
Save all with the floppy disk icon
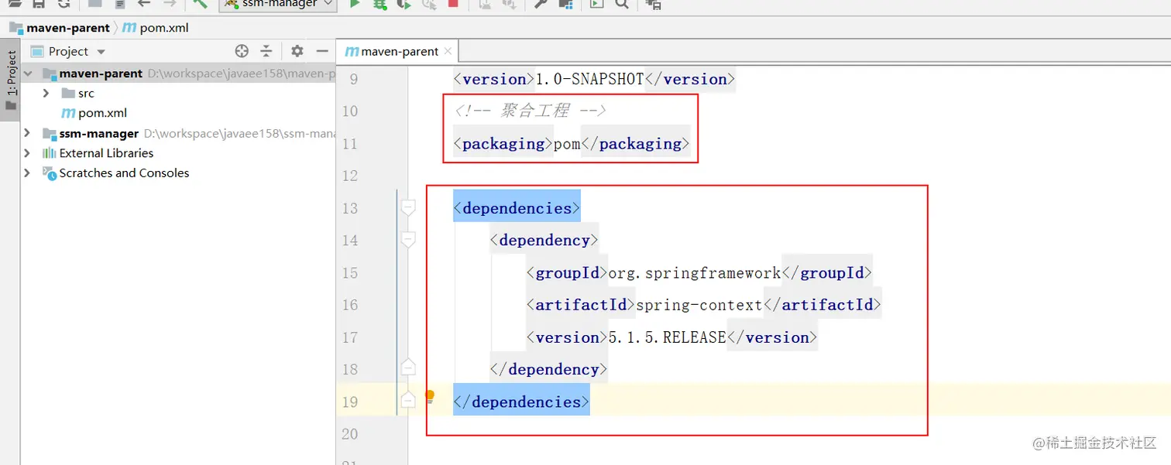point(39,4)
